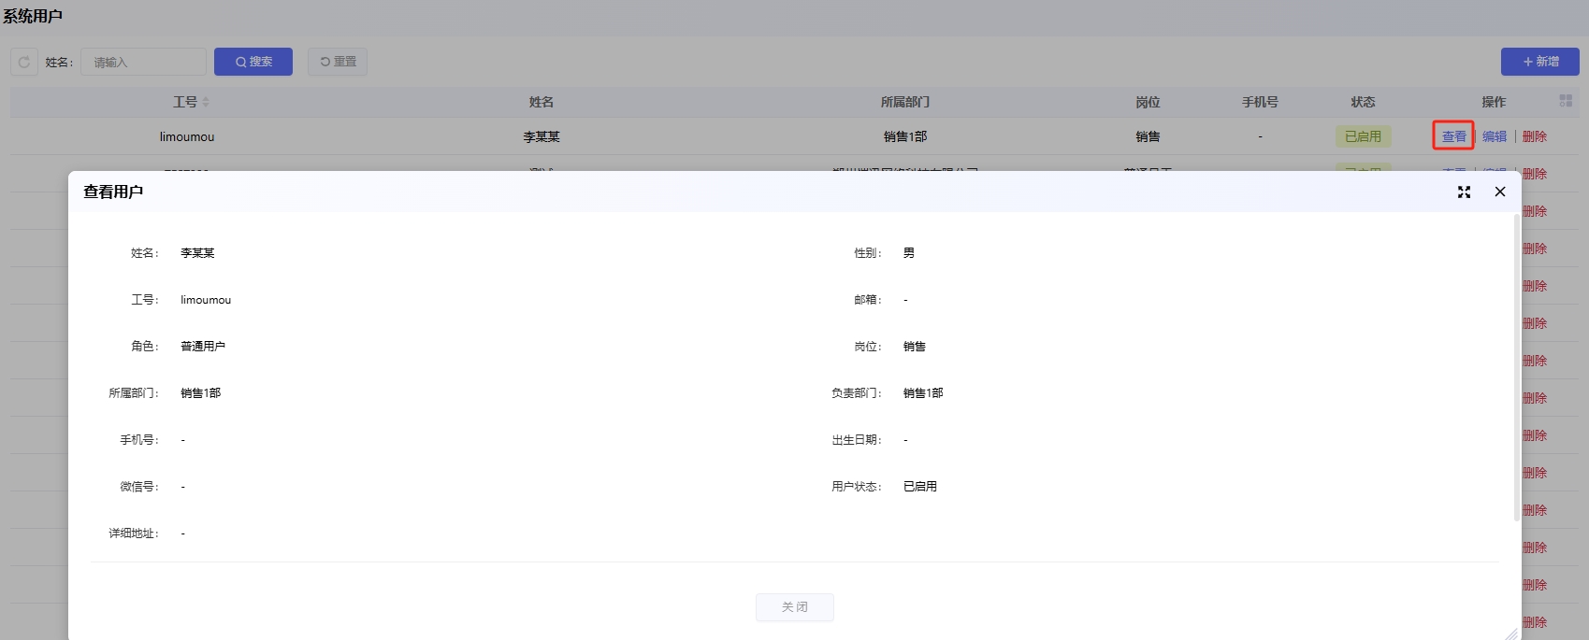This screenshot has width=1589, height=640.
Task: Close the 查看用户 dialog with the X icon
Action: (1500, 192)
